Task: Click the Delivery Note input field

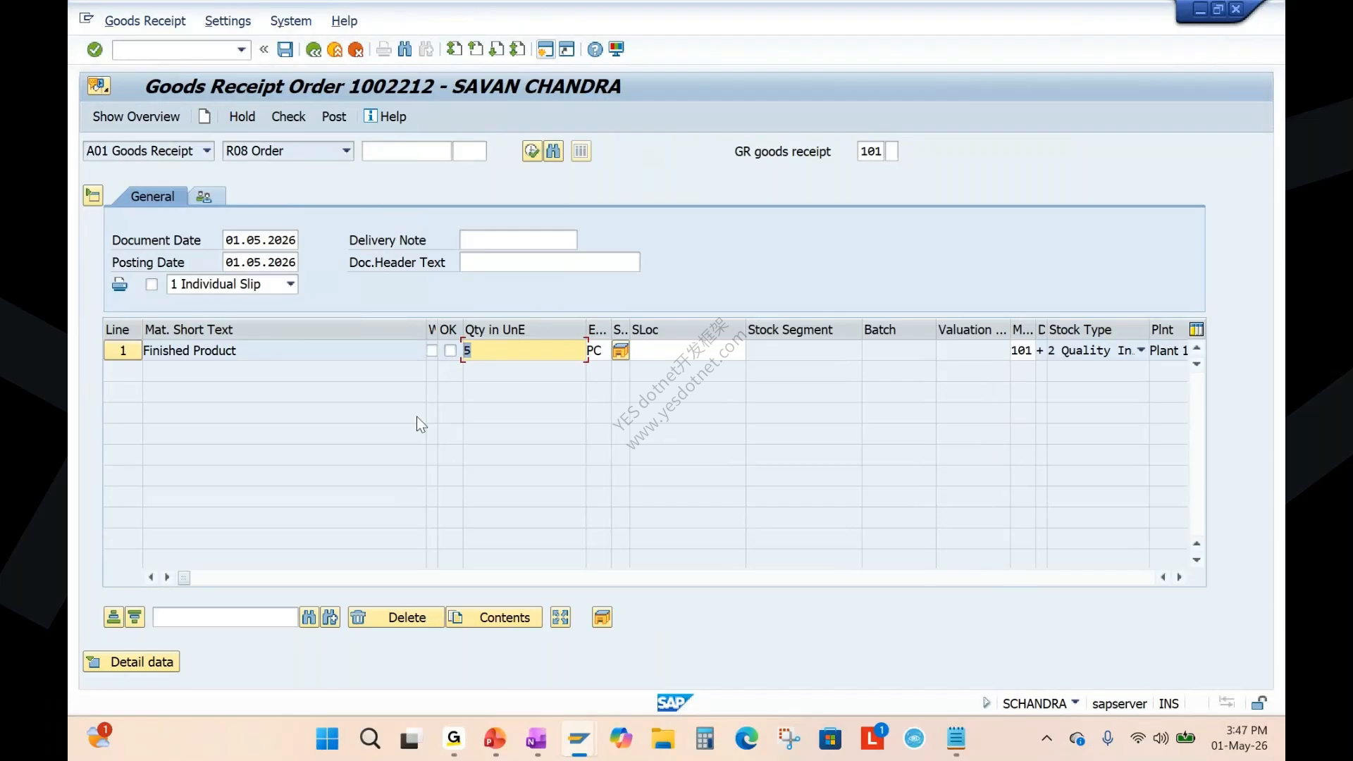Action: click(x=518, y=240)
